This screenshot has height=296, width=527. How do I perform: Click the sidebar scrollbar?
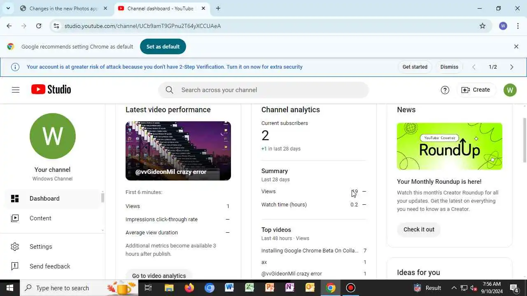click(x=103, y=198)
